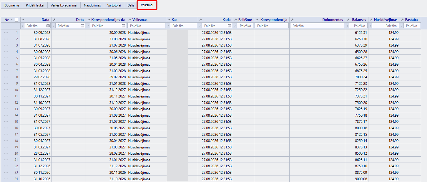Open the wrench settings of Balansas column

pyautogui.click(x=348, y=20)
